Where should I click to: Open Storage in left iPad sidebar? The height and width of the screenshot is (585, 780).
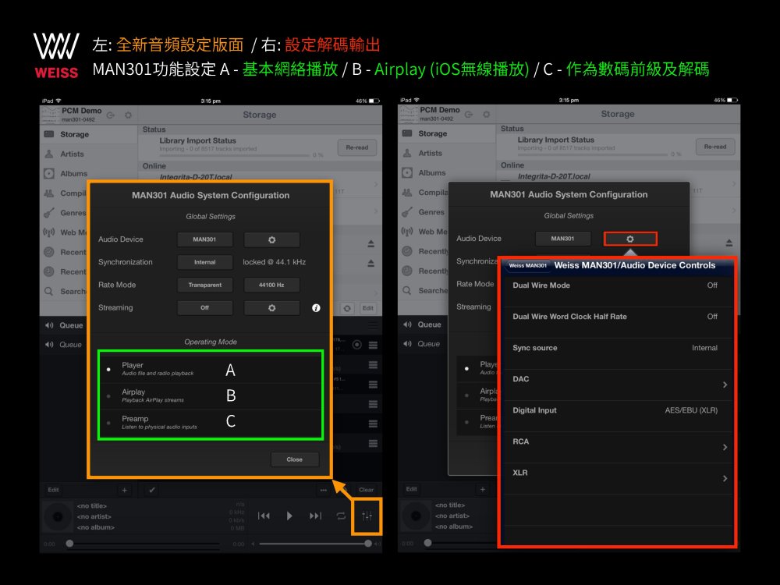coord(89,134)
